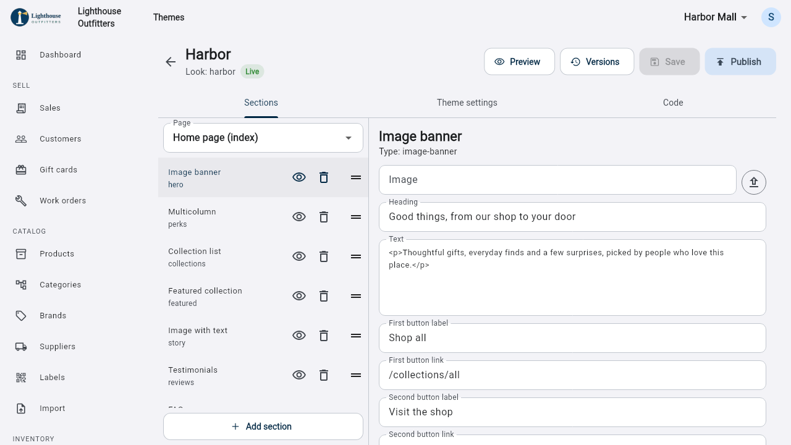Click the Testimonials reorder handle
The width and height of the screenshot is (791, 445).
click(356, 375)
